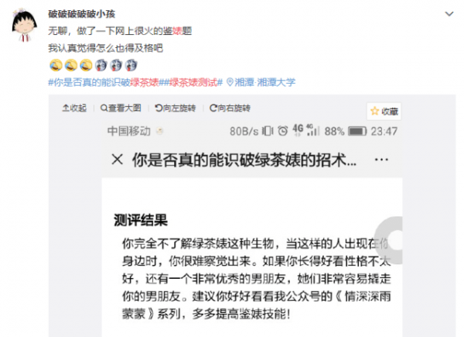This screenshot has height=337, width=464.
Task: Click the location pin icon
Action: click(230, 82)
